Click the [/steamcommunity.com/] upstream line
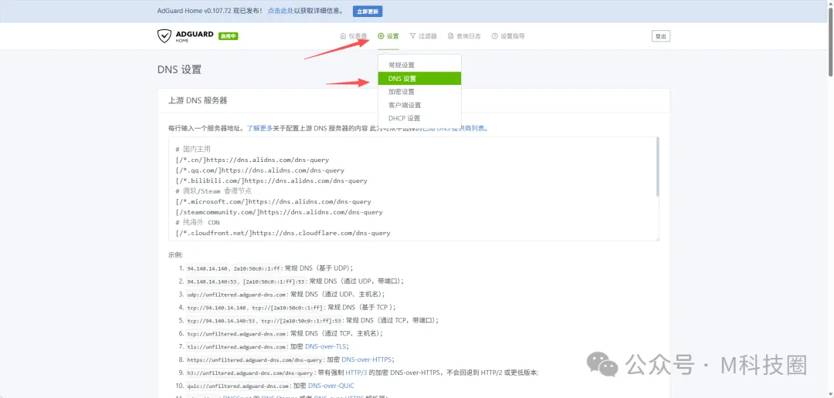This screenshot has width=834, height=398. click(x=279, y=212)
